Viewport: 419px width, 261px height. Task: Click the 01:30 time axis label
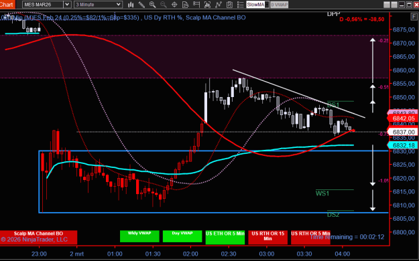(x=153, y=254)
